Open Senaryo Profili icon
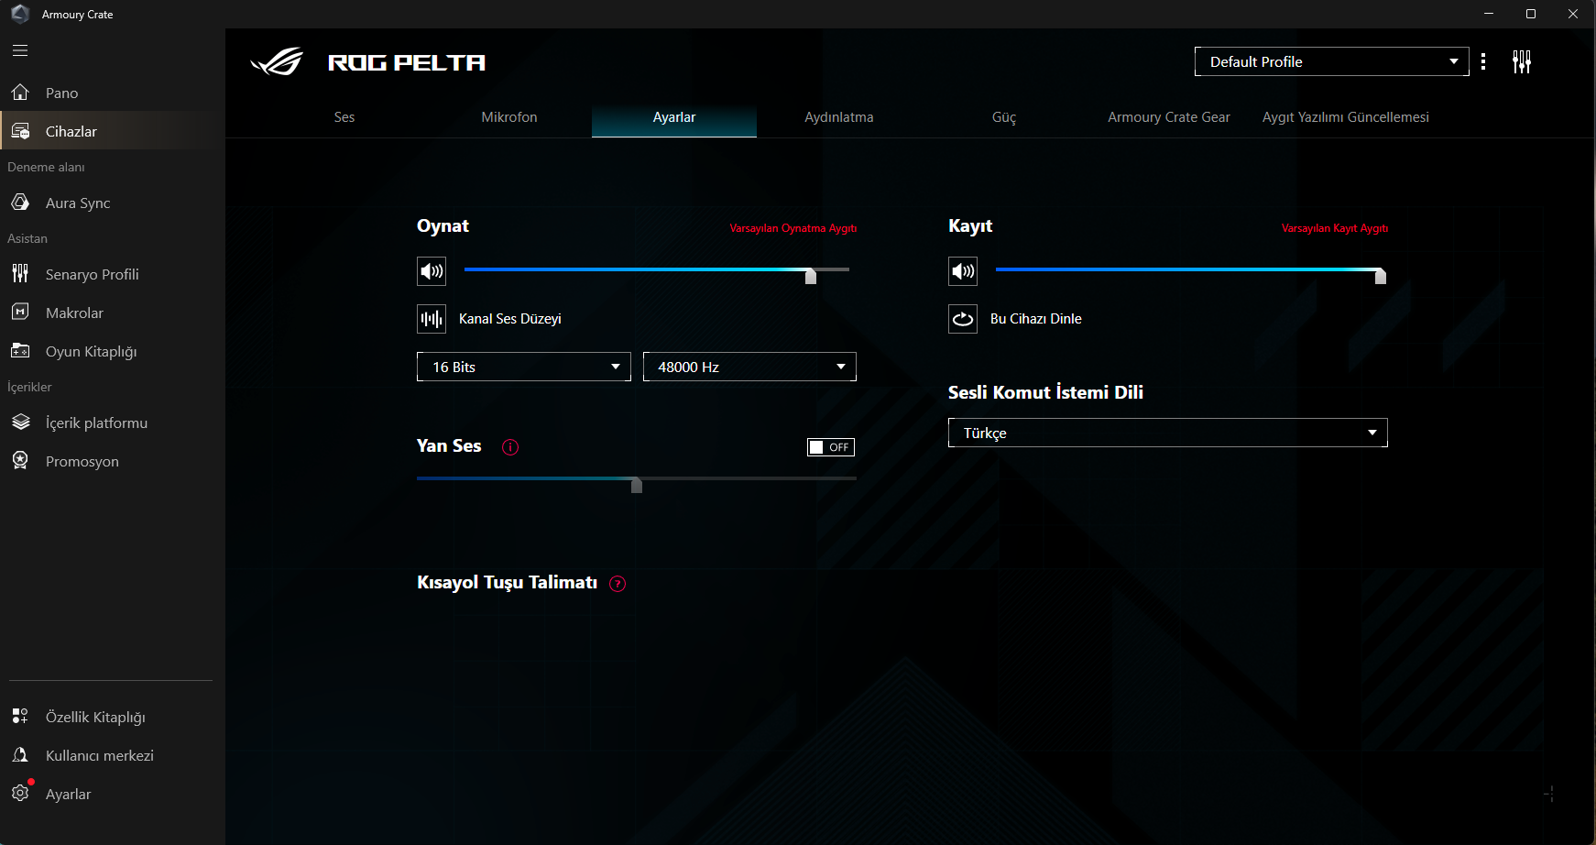1596x845 pixels. pos(20,274)
